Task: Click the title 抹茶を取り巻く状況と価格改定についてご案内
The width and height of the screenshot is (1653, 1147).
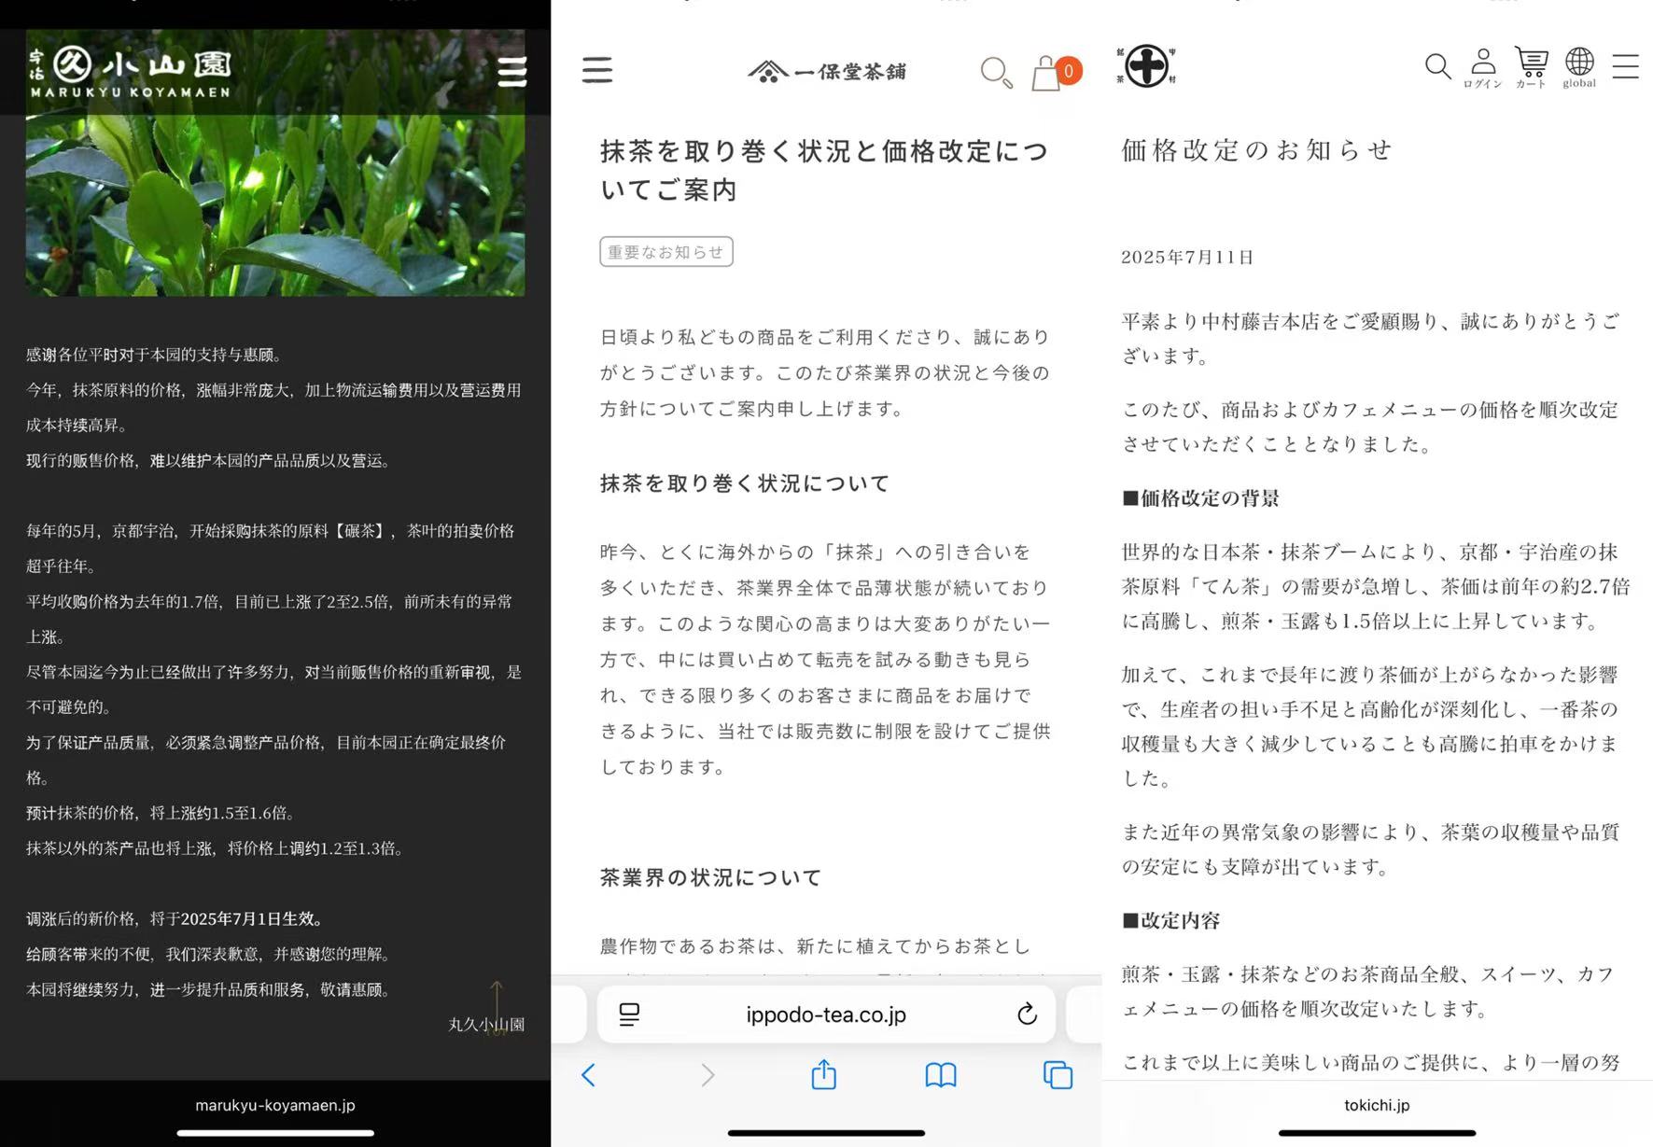Action: [x=824, y=170]
